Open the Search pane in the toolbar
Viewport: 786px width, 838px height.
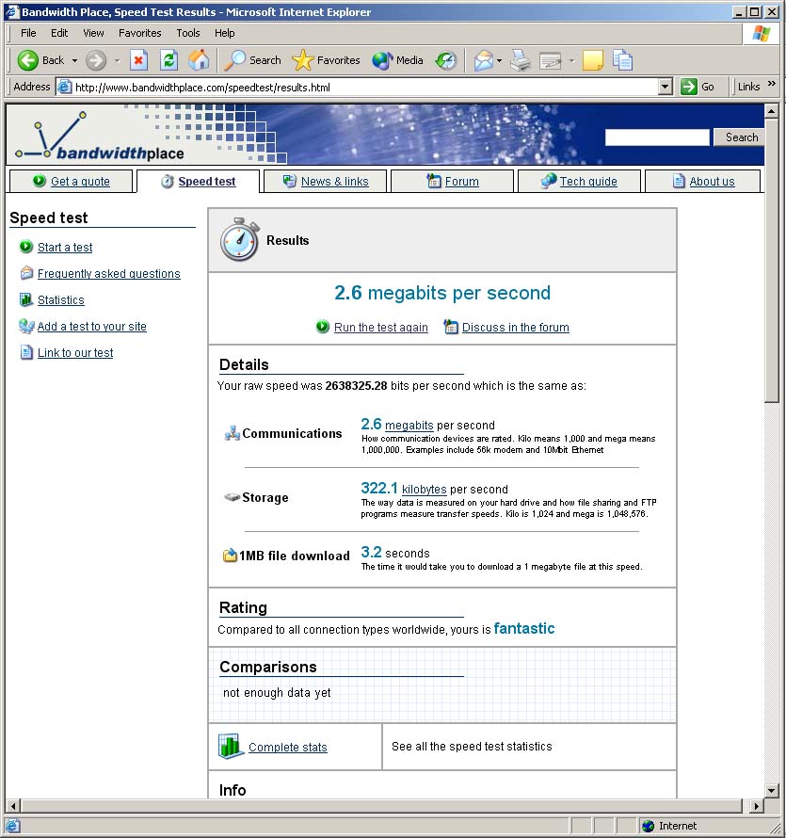tap(252, 60)
